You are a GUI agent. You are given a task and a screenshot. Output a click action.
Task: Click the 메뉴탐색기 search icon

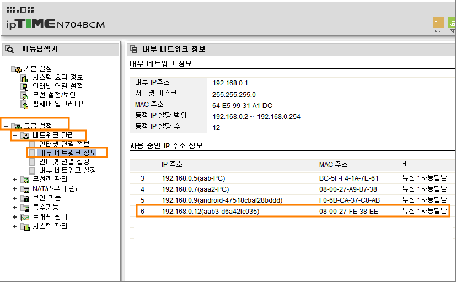pos(9,49)
